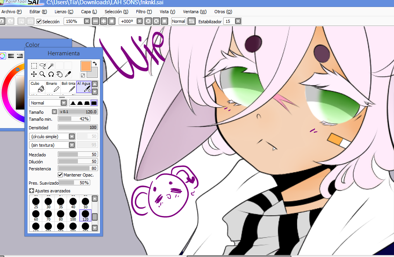The width and height of the screenshot is (394, 257).
Task: Select the move tool
Action: point(34,74)
